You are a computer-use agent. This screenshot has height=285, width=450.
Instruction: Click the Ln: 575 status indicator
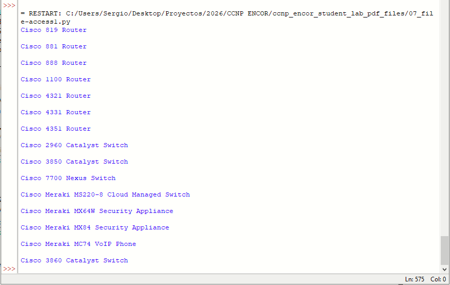point(414,279)
